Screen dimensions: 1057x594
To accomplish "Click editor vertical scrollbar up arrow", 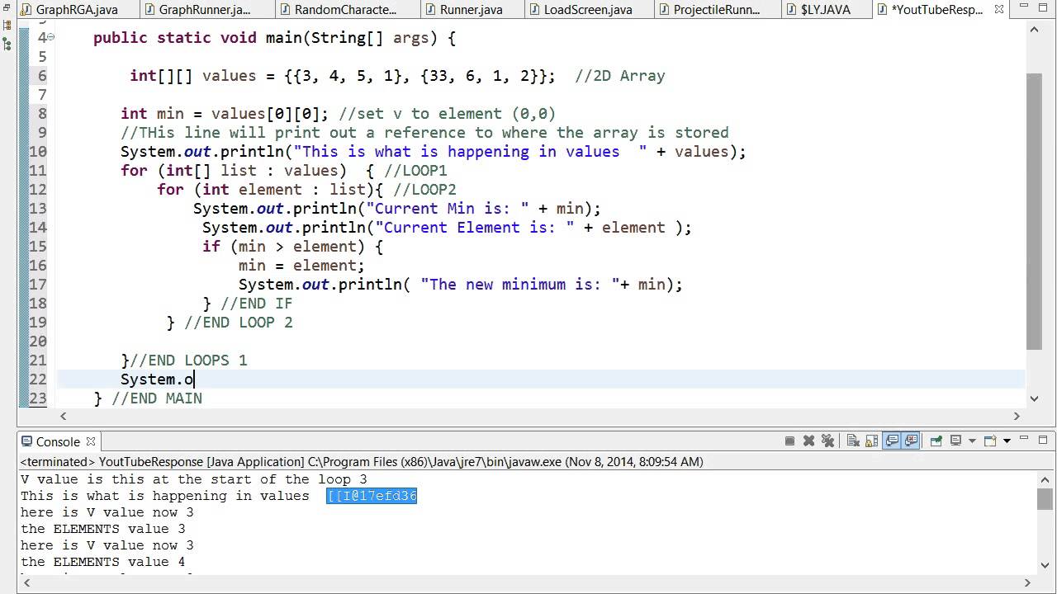I will click(1034, 29).
